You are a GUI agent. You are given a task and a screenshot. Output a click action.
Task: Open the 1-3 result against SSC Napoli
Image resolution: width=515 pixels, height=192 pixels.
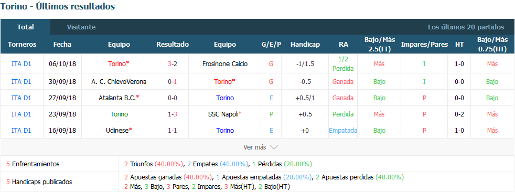click(x=173, y=114)
